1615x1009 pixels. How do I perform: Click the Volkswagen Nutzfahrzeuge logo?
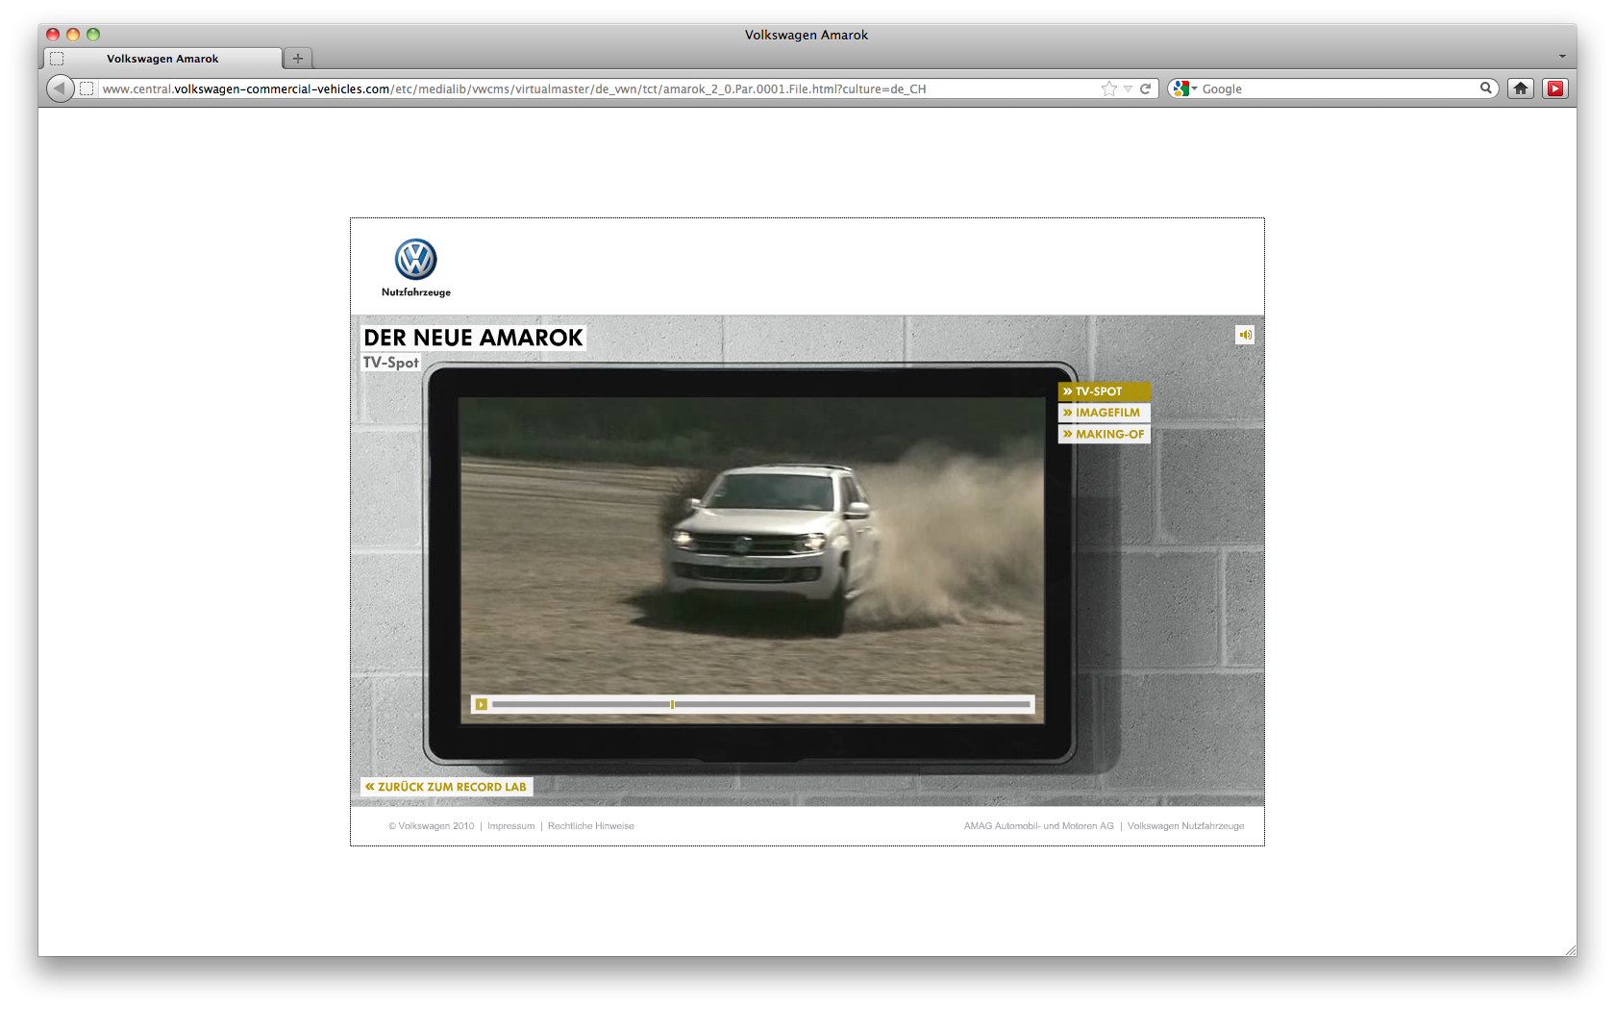coord(416,268)
